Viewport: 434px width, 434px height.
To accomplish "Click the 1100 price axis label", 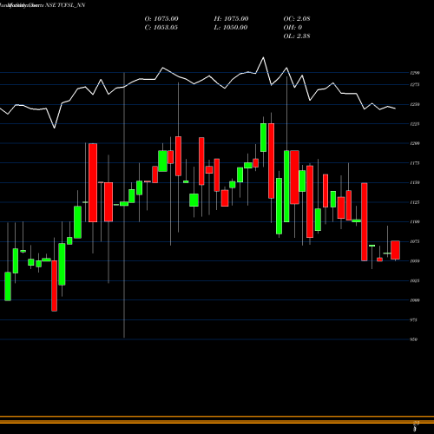I will coord(415,222).
